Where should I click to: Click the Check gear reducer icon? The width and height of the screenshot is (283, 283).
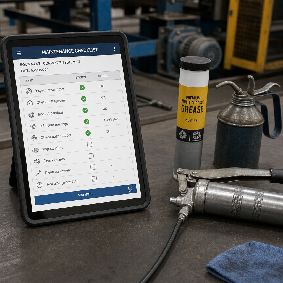(34, 138)
